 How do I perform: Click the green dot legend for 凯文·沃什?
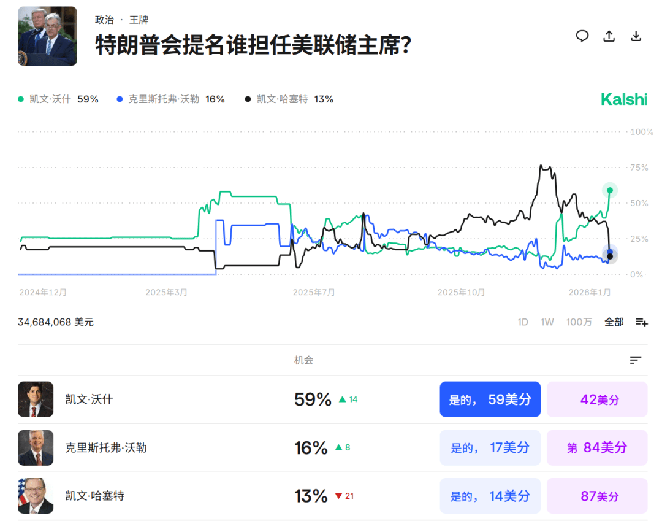[x=21, y=99]
